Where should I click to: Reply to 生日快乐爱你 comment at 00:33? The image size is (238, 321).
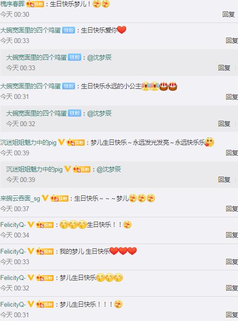coord(232,41)
